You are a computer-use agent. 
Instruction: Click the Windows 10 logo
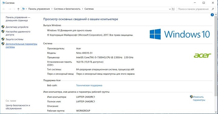click(x=180, y=34)
